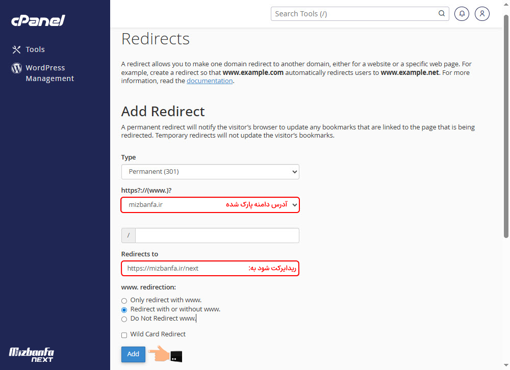The height and width of the screenshot is (370, 510).
Task: Go to WordPress Management
Action: (49, 73)
